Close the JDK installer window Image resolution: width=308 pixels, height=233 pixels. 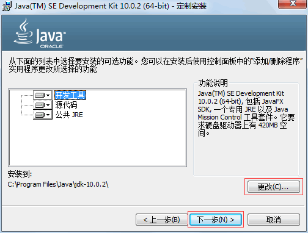(293, 4)
